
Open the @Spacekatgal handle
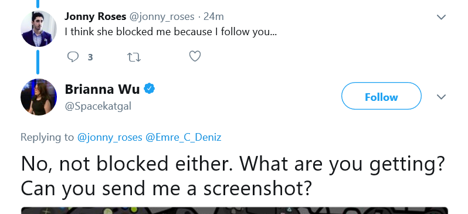click(98, 106)
